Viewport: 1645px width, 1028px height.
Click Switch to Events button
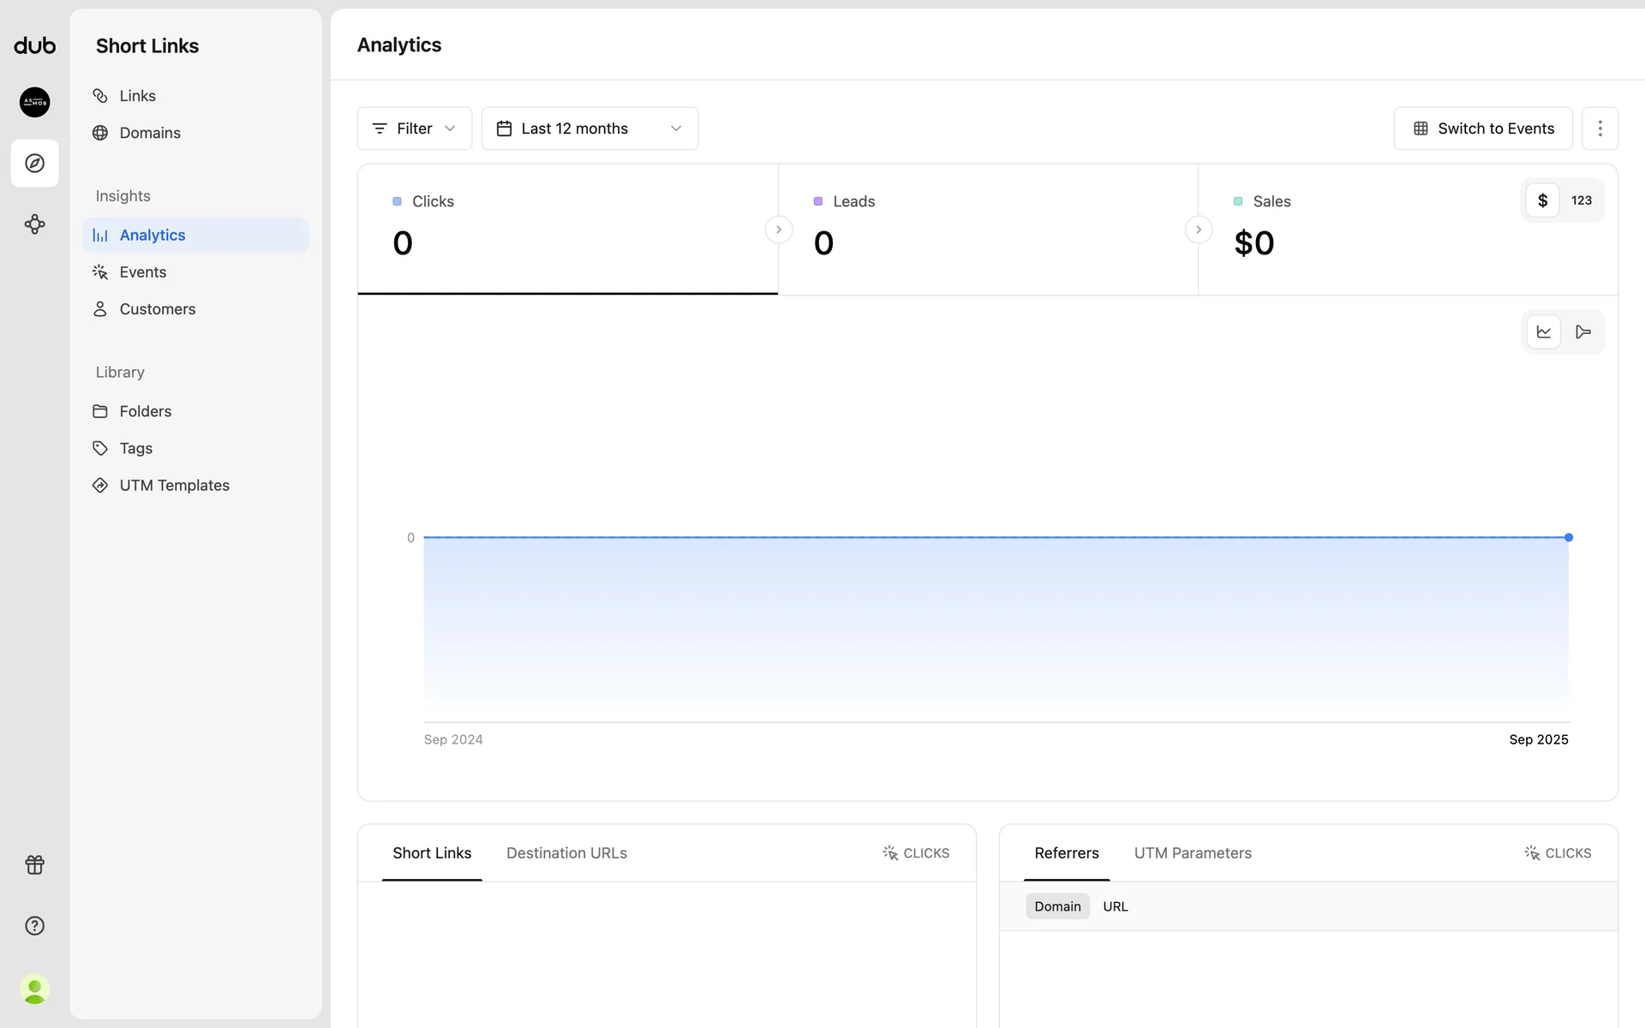1482,128
